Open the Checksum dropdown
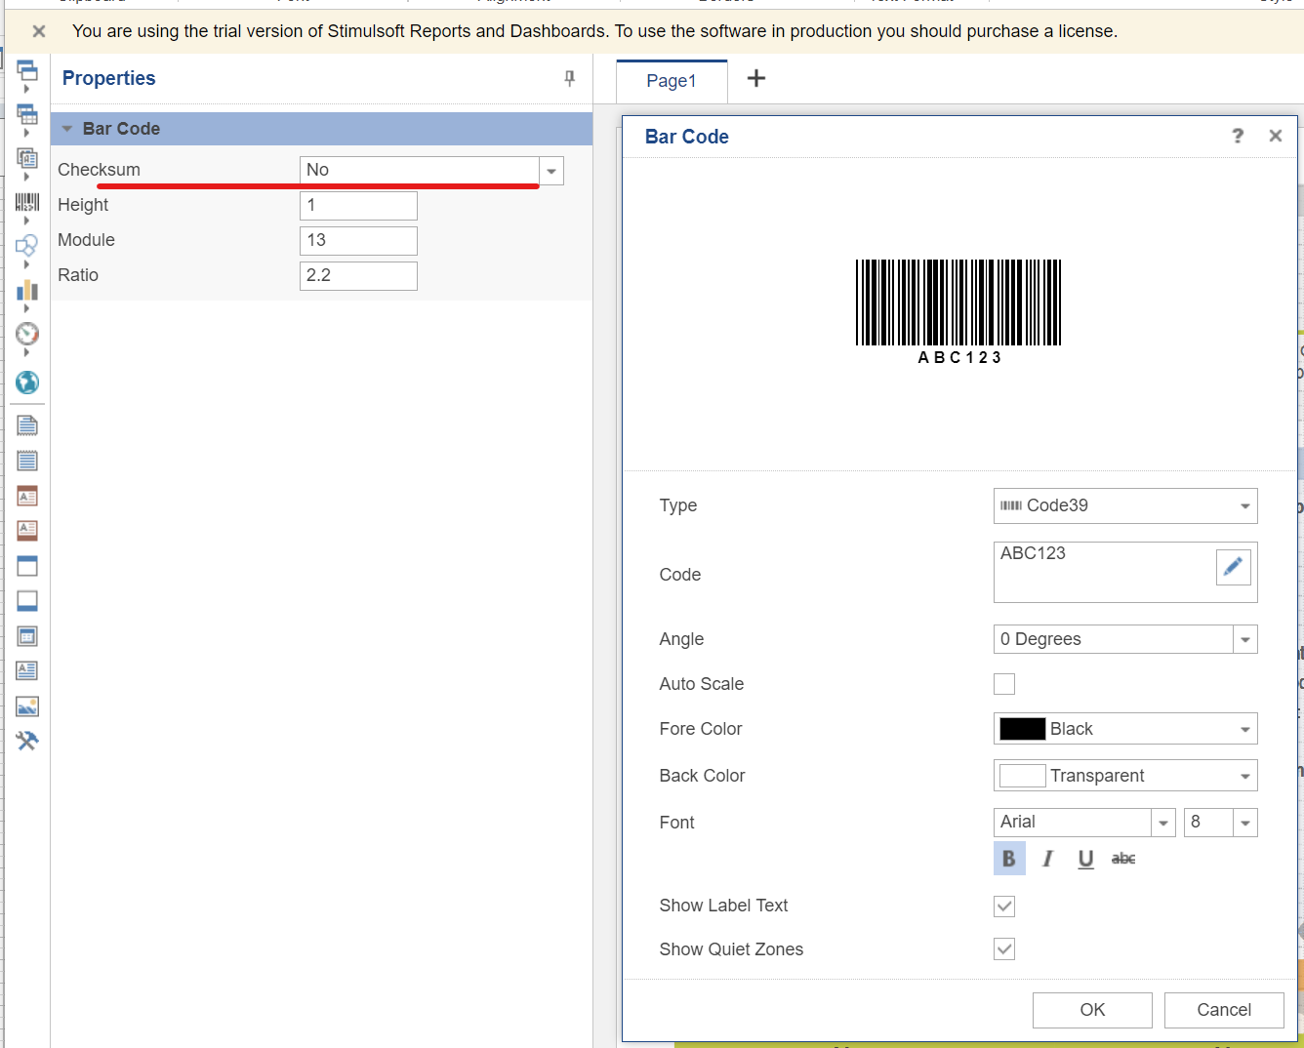The width and height of the screenshot is (1304, 1048). tap(551, 171)
